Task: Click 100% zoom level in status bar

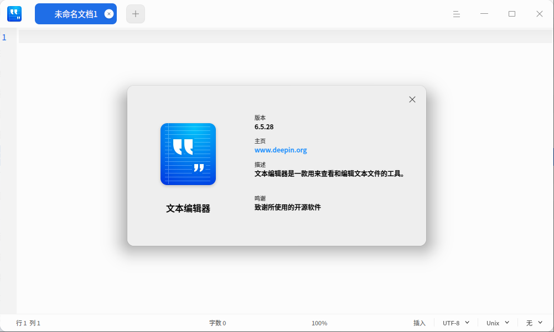Action: click(319, 323)
